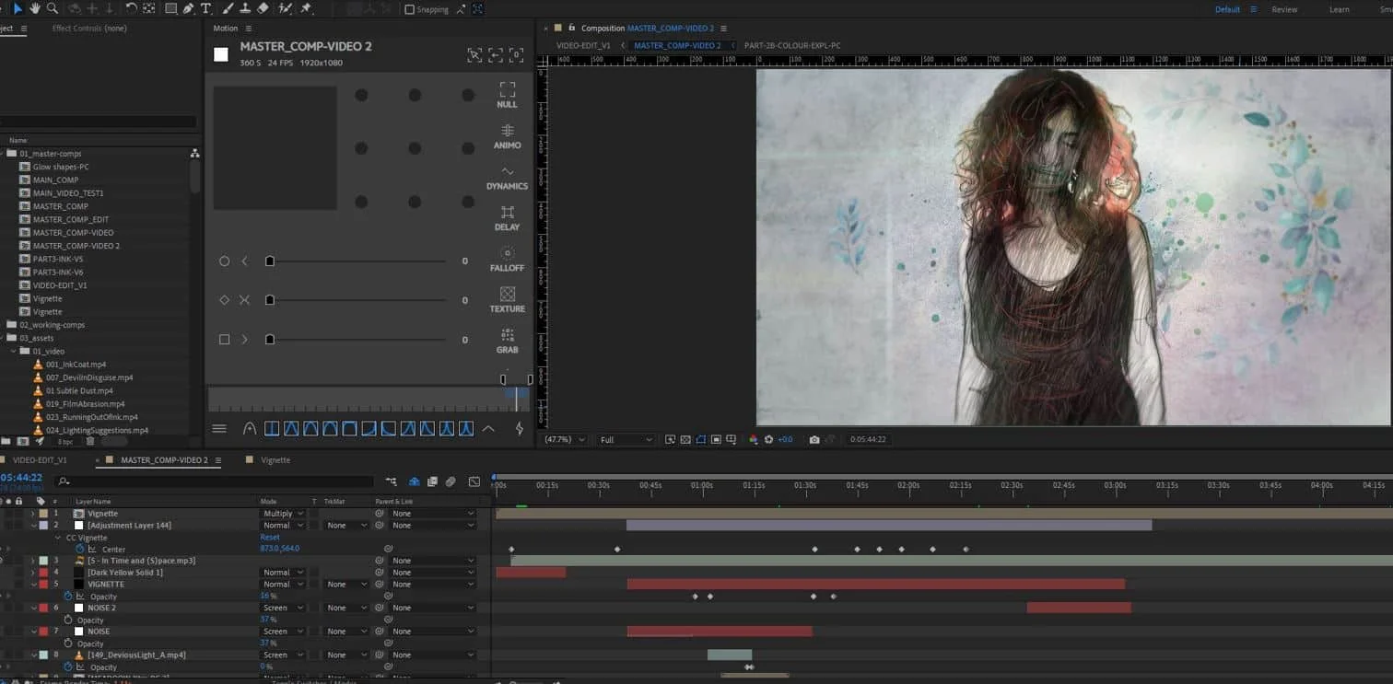Select the Learn workspace

coord(1340,9)
